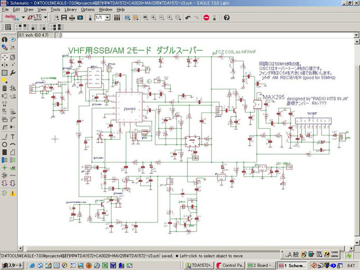Click the Undo arrow in the toolbar

[188, 17]
